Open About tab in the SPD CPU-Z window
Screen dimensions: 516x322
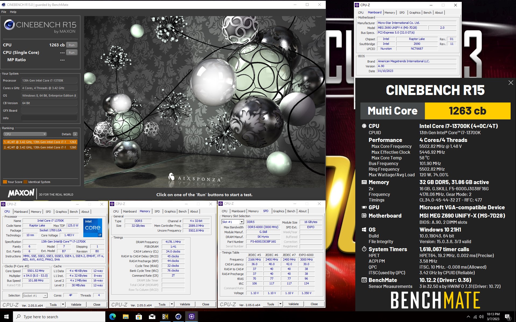pos(303,211)
